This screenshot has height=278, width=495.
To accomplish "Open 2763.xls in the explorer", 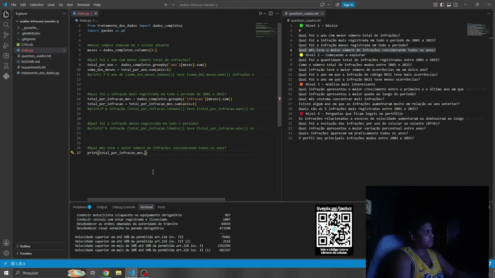I will [x=27, y=45].
